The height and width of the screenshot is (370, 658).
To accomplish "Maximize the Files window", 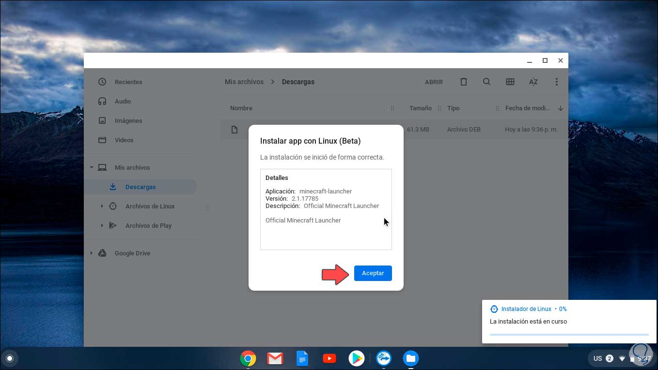I will 545,60.
